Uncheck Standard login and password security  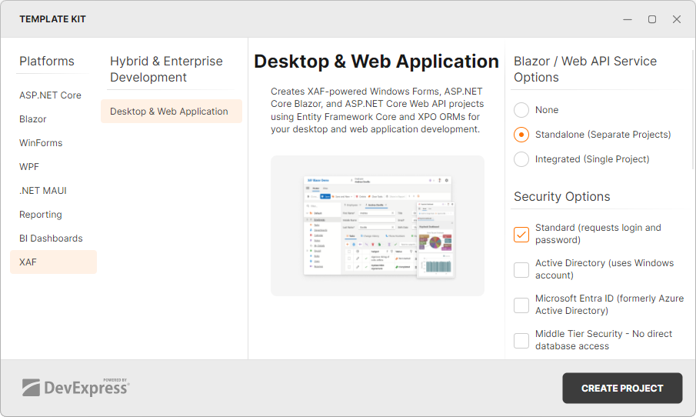point(521,235)
